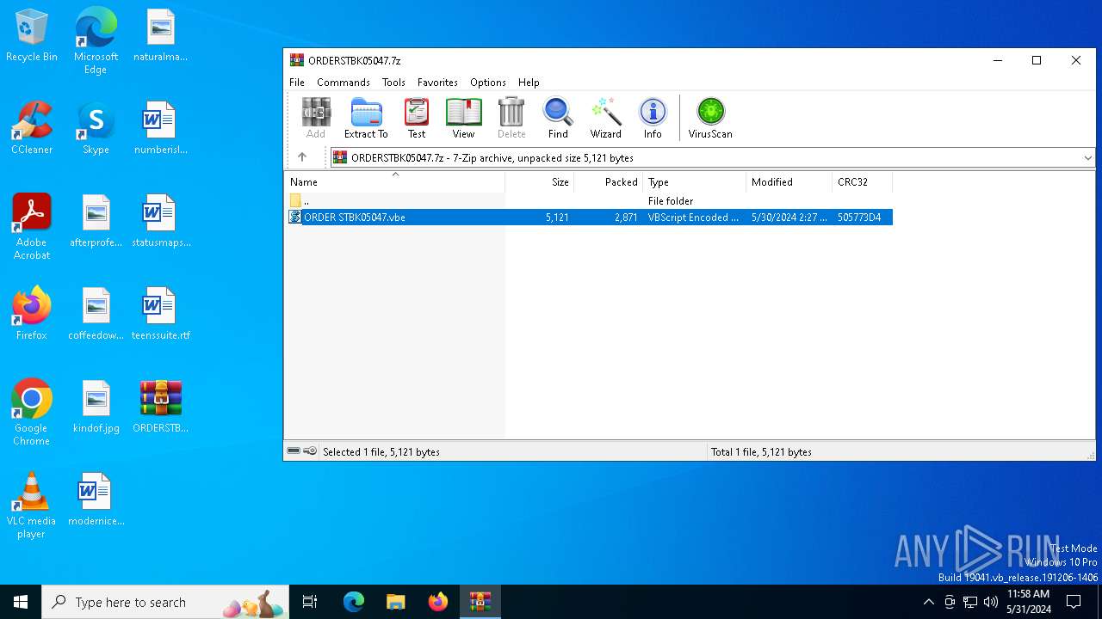Select the kindof.jpg desktop file
The image size is (1102, 619).
coord(96,407)
